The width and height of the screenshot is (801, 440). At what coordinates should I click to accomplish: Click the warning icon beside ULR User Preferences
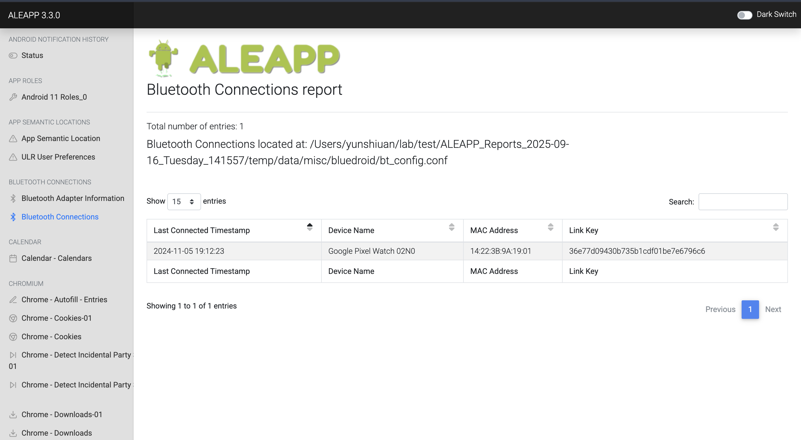(13, 157)
